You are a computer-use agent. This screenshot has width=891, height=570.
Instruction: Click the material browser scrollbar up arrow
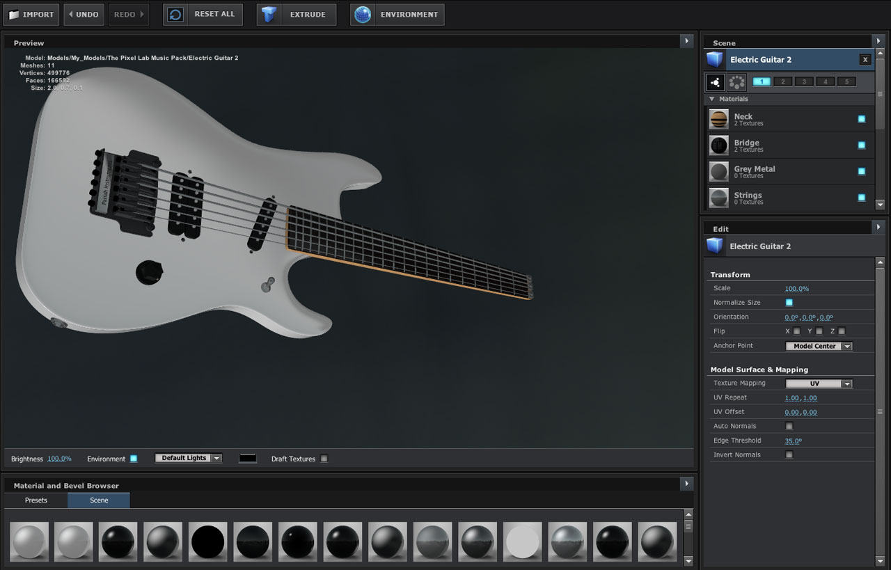pos(688,514)
